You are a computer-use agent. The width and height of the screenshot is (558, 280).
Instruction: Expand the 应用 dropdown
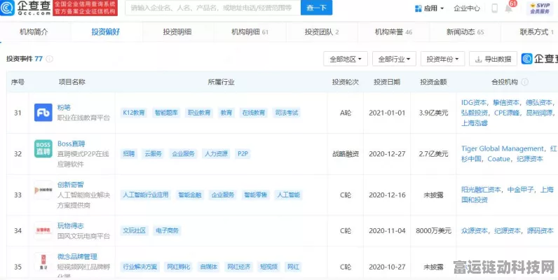pos(430,8)
